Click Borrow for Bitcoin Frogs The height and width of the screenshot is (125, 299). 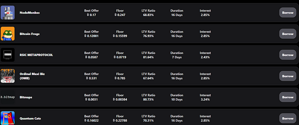click(x=288, y=34)
